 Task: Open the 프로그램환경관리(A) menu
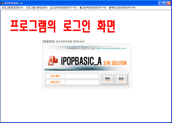click(x=12, y=8)
